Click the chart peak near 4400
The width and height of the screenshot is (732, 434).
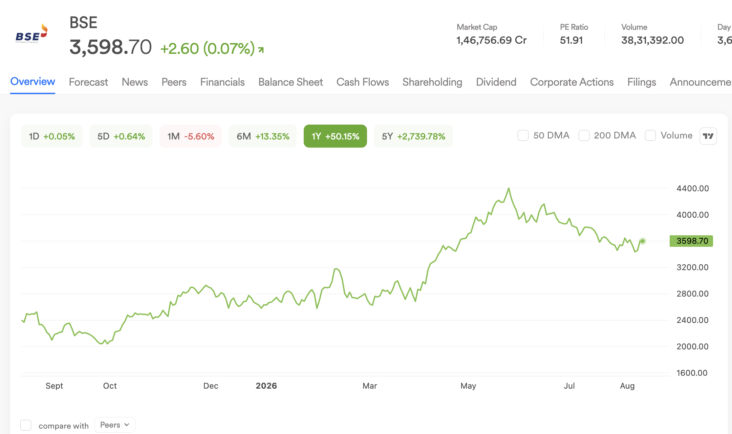coord(509,189)
